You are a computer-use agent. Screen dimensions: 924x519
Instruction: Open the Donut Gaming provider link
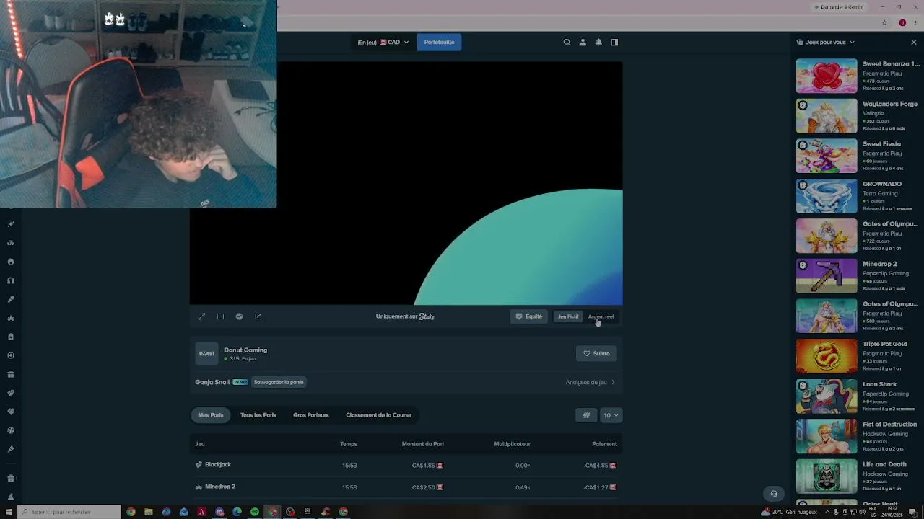point(245,350)
